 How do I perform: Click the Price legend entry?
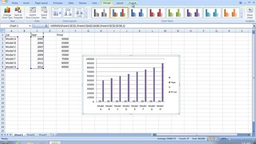(172, 92)
